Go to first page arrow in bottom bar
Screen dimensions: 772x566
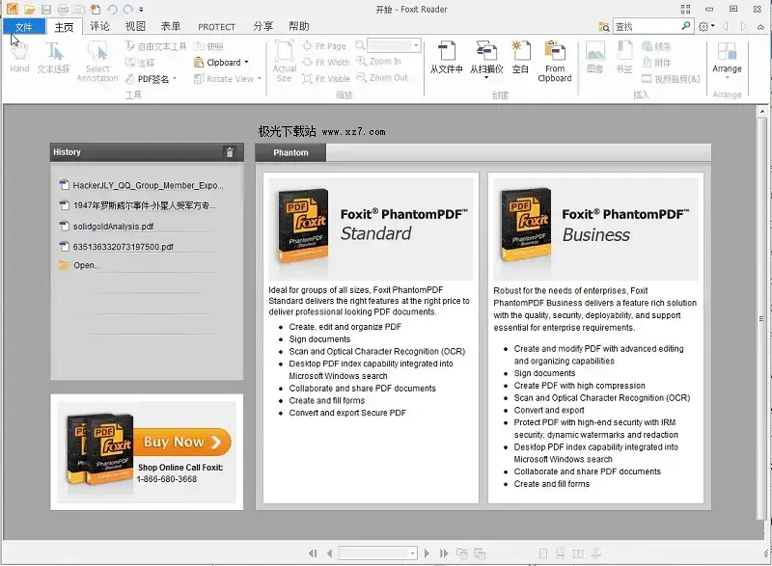313,553
